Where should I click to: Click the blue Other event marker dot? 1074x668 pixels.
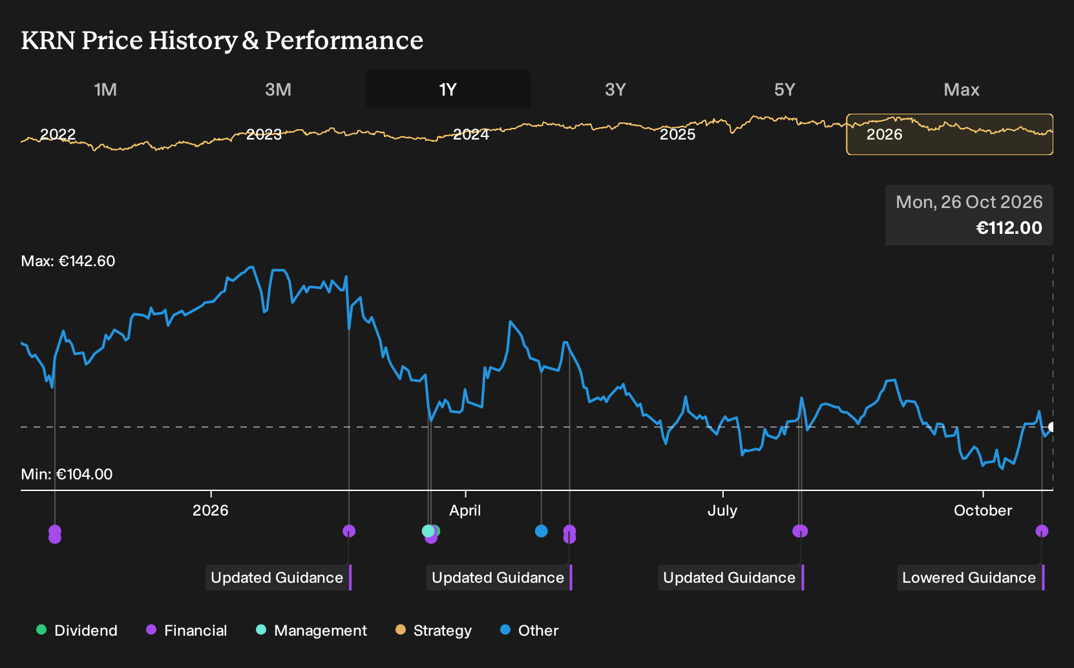(x=542, y=531)
